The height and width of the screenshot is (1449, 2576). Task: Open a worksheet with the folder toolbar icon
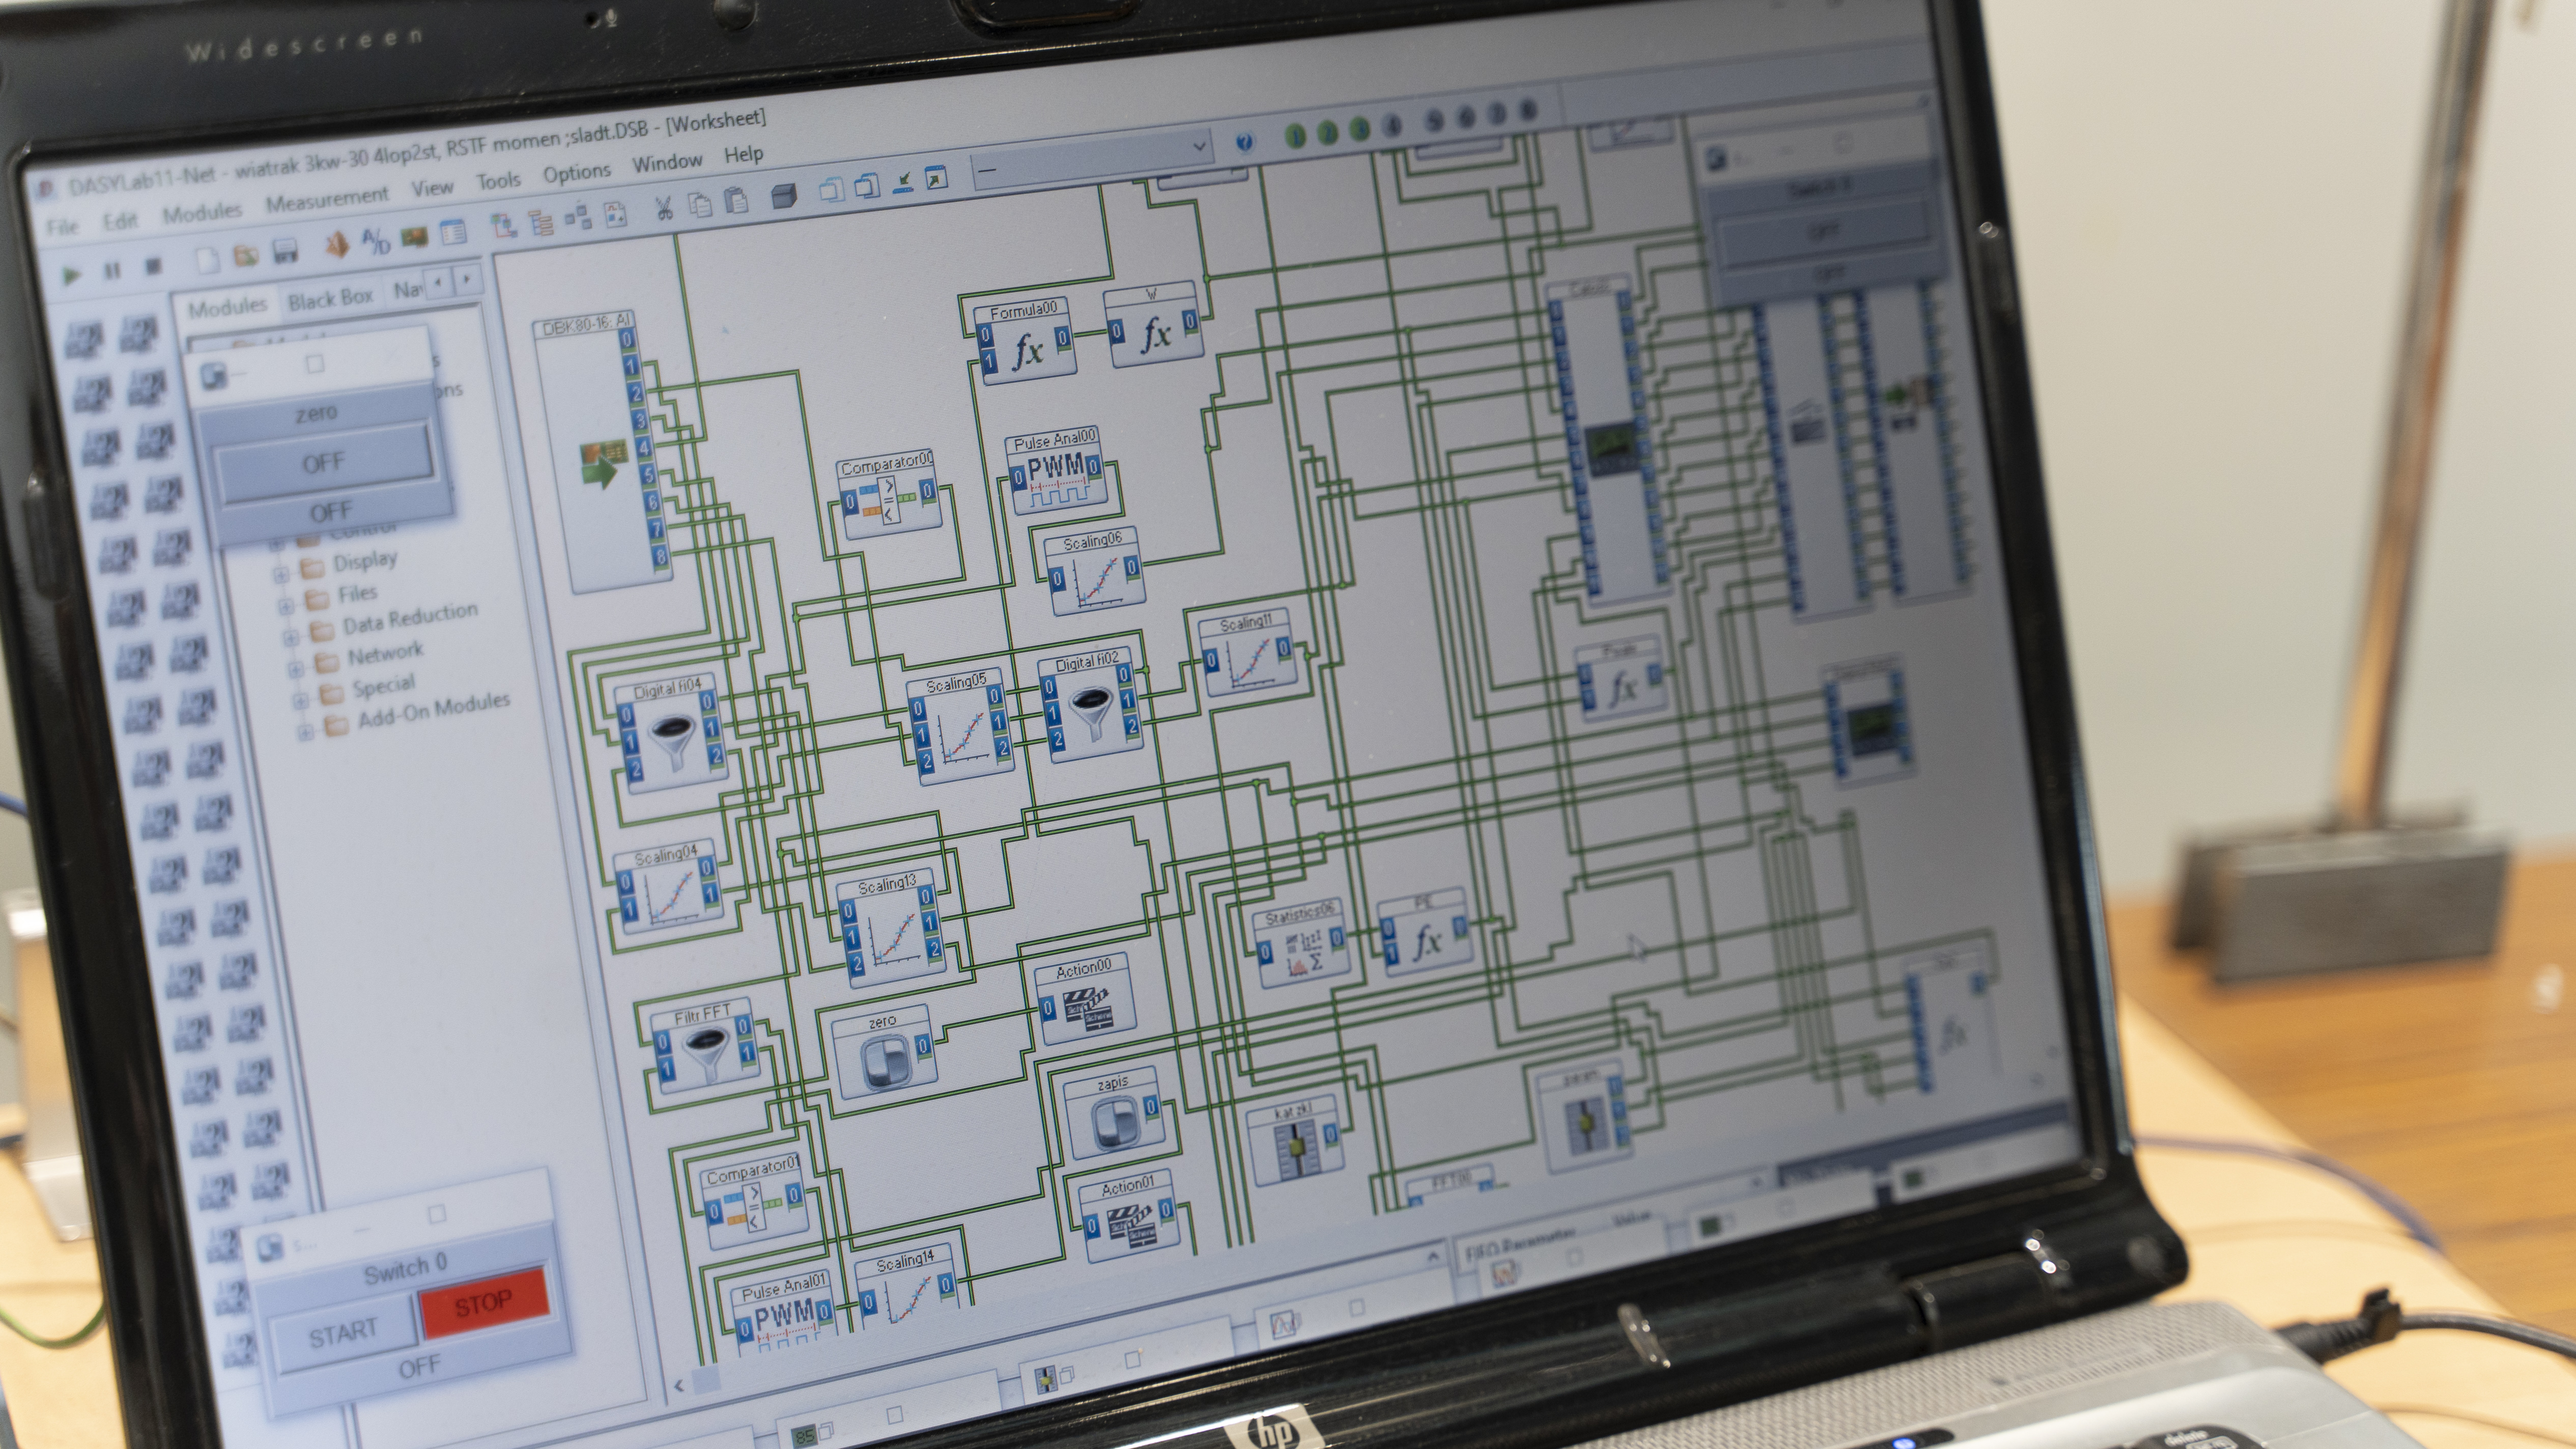[246, 256]
